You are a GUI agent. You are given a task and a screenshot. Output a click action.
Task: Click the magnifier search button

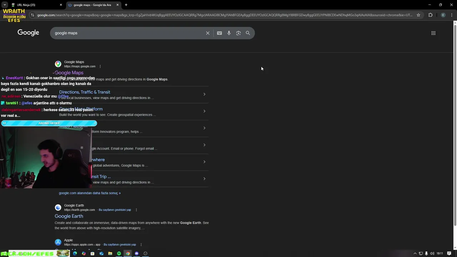pyautogui.click(x=248, y=33)
